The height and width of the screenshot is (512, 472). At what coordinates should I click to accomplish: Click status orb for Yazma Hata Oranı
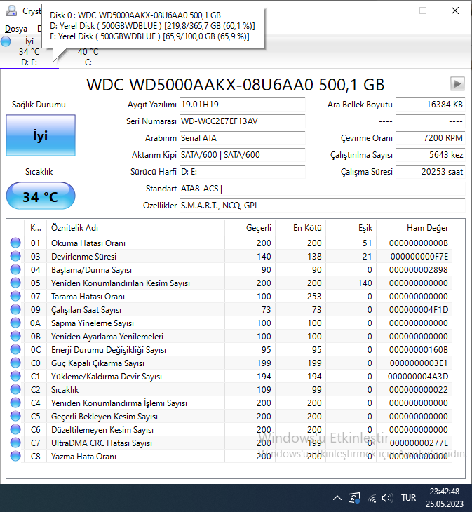[x=15, y=456]
